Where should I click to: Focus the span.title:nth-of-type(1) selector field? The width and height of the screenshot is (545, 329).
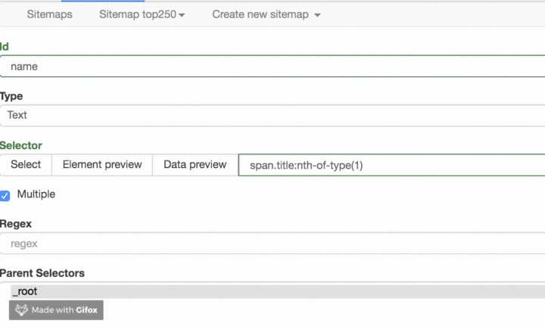point(391,165)
